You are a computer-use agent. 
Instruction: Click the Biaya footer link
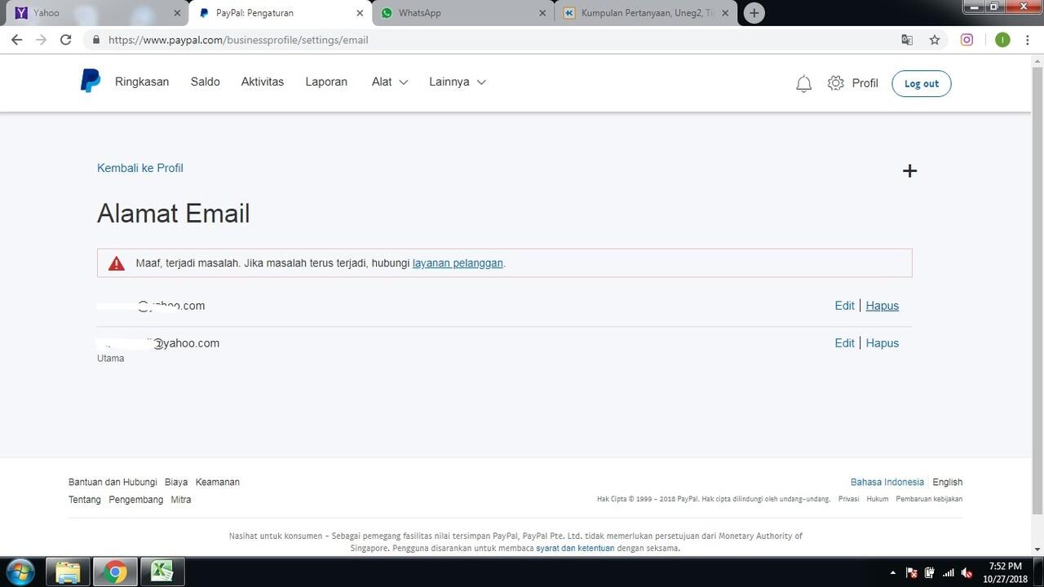point(176,482)
